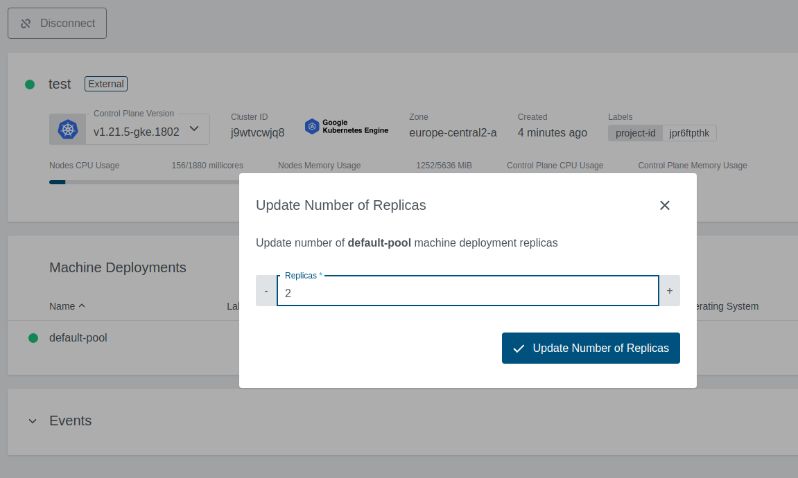Click the Disconnect button
Image resolution: width=798 pixels, height=478 pixels.
tap(57, 23)
